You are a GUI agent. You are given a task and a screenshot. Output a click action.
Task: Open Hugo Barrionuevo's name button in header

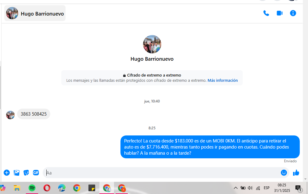pyautogui.click(x=35, y=13)
